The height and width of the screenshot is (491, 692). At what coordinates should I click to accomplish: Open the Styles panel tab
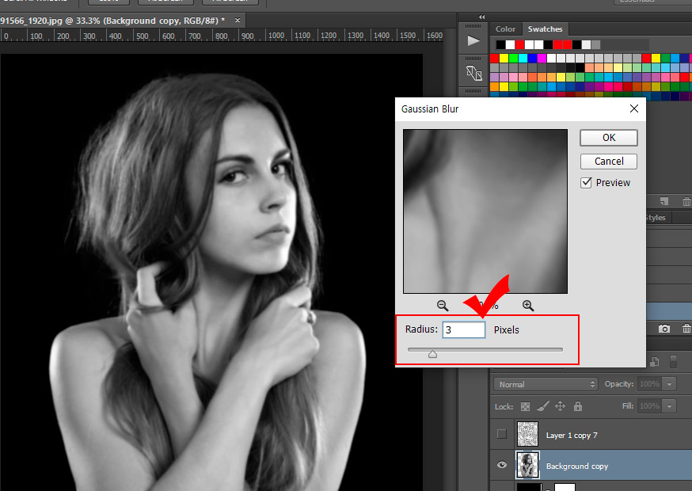[x=656, y=218]
